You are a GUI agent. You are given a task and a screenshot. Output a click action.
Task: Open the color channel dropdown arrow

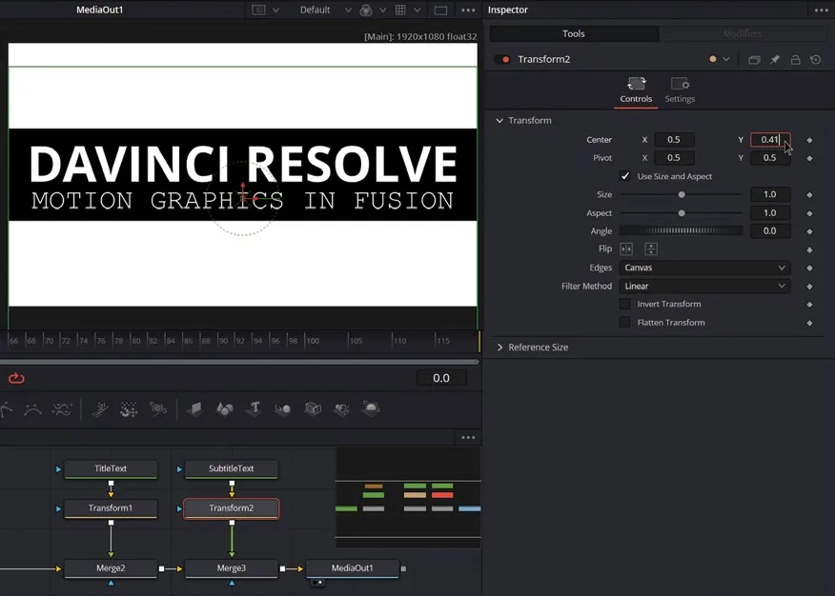click(382, 10)
